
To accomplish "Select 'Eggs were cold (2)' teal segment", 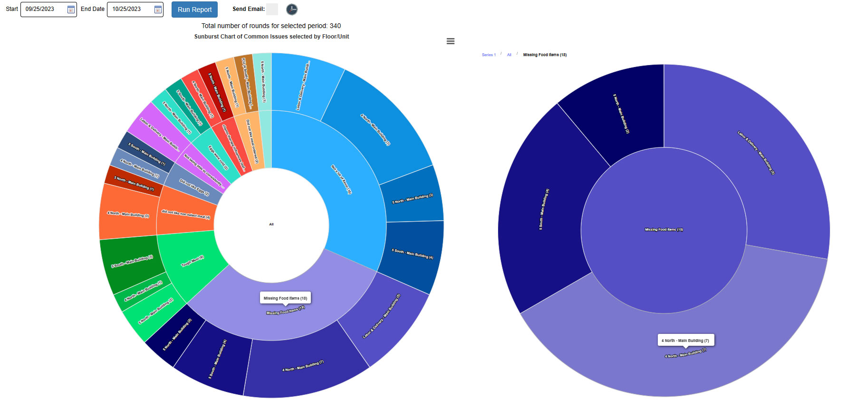I will [x=218, y=158].
